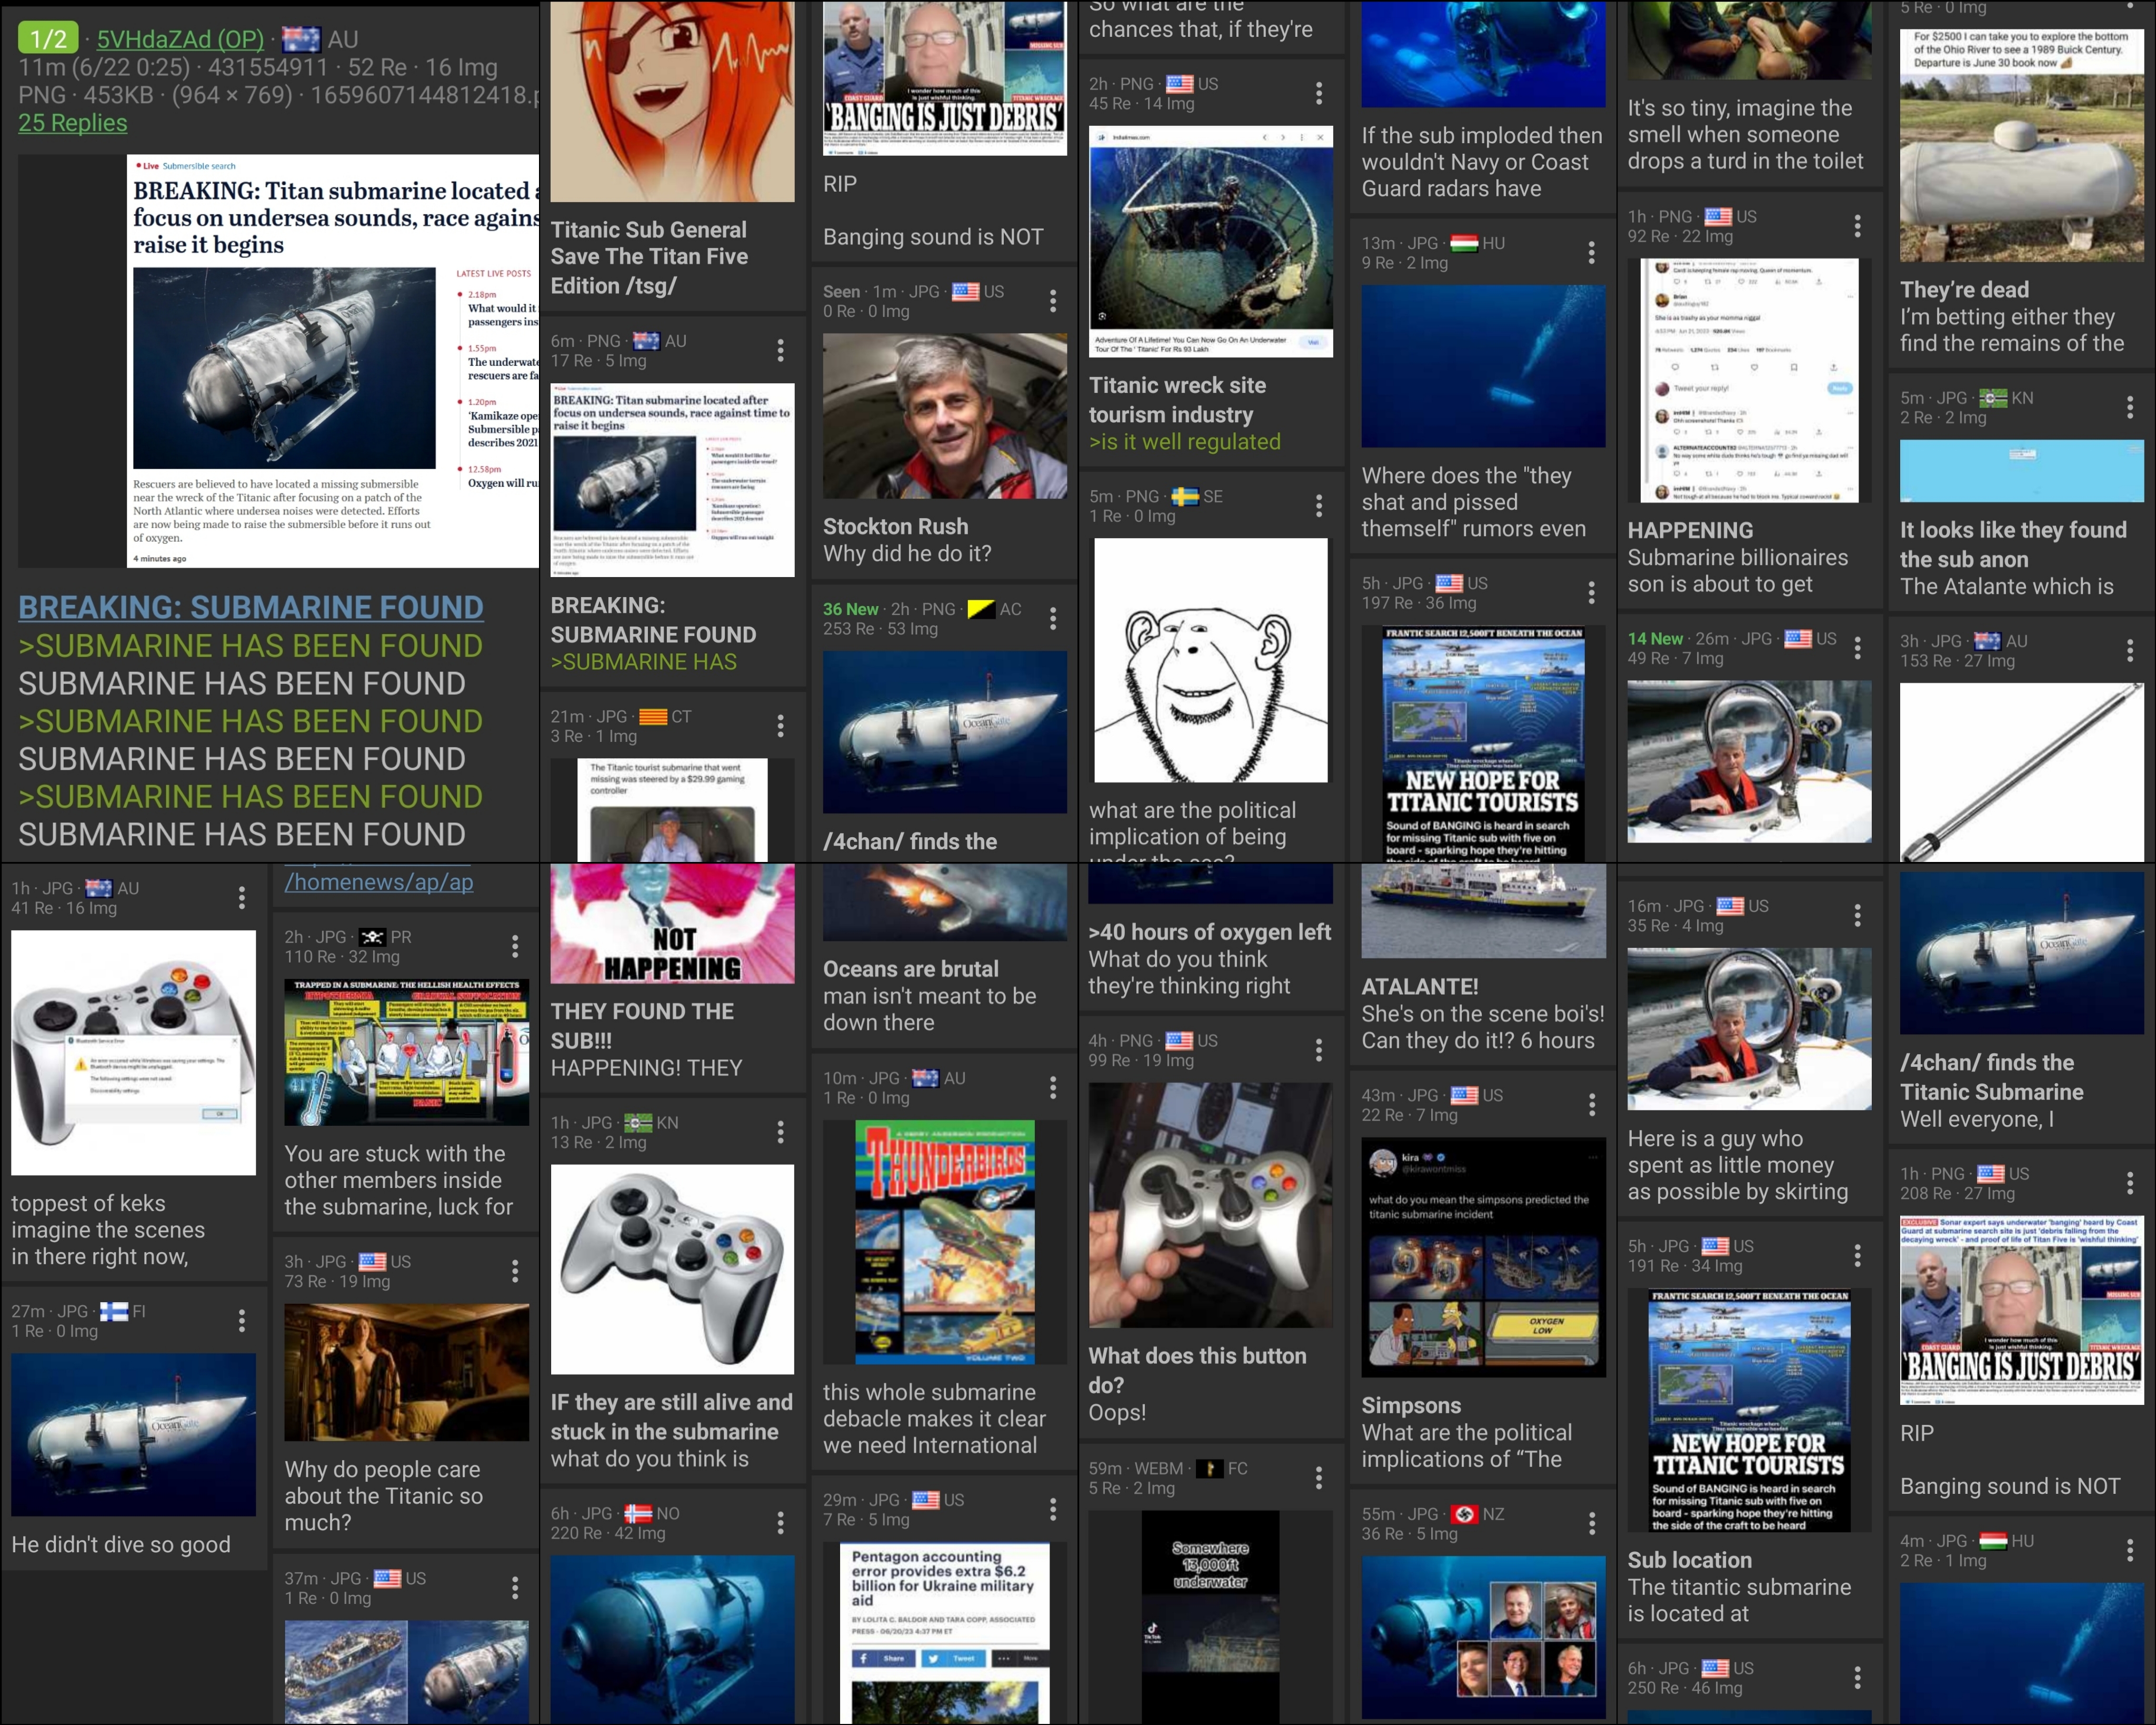Expand options for 208 Re 27 Img card
The image size is (2156, 1725).
pyautogui.click(x=2129, y=1184)
